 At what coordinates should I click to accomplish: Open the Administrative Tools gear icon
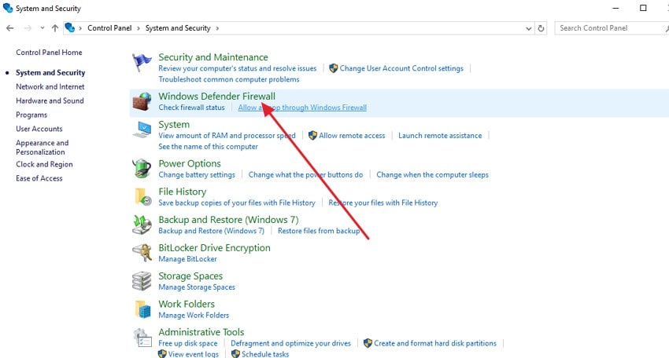pos(142,338)
